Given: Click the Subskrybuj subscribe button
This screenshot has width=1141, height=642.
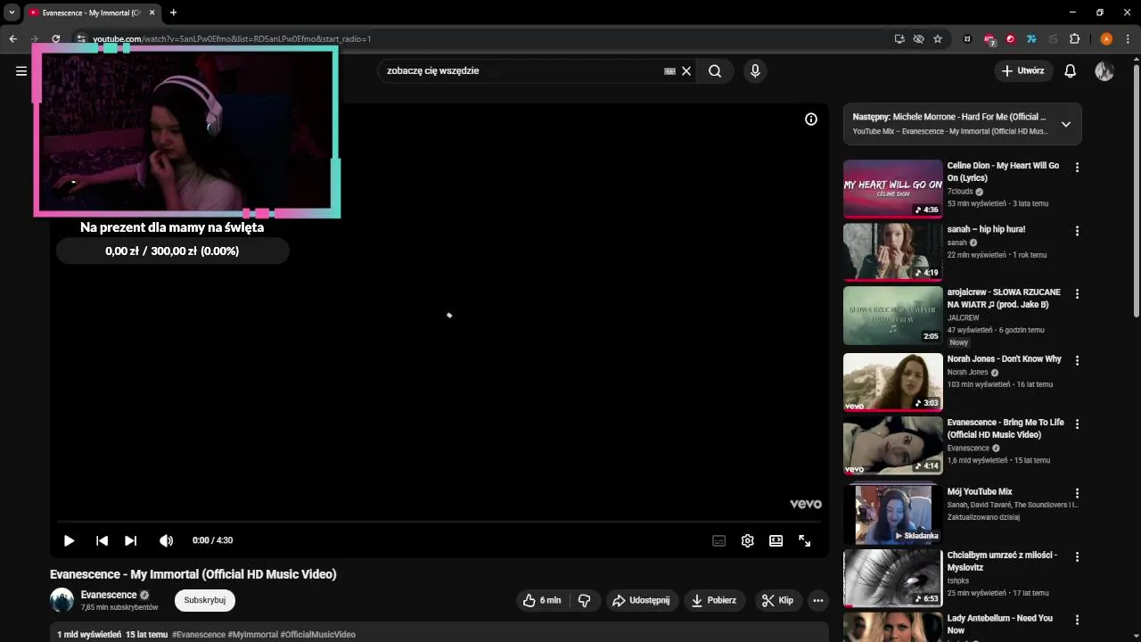Looking at the screenshot, I should click(204, 600).
